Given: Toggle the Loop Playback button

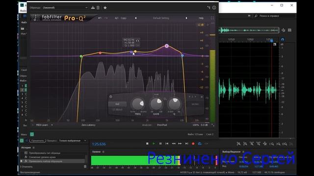Looking at the screenshot, I should 200,143.
